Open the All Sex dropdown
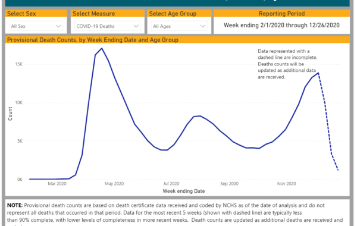Screen dimensions: 357x226 (36, 26)
